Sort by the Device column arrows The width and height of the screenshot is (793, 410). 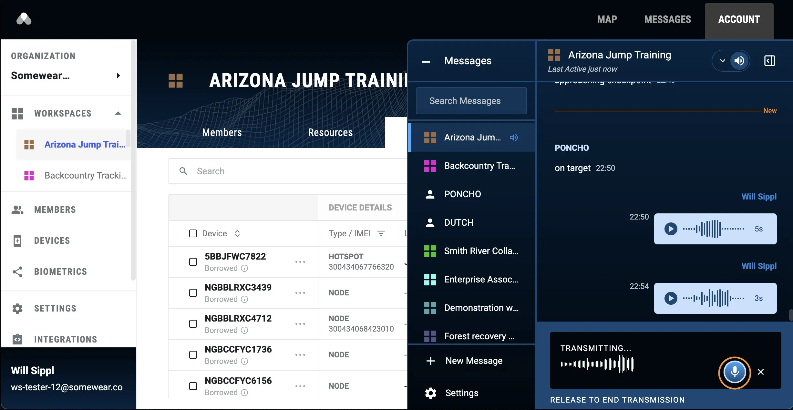click(x=237, y=233)
